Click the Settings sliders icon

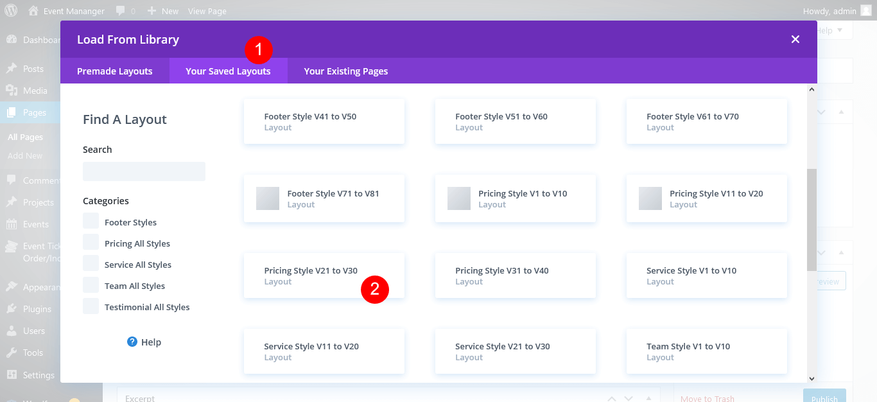point(12,374)
